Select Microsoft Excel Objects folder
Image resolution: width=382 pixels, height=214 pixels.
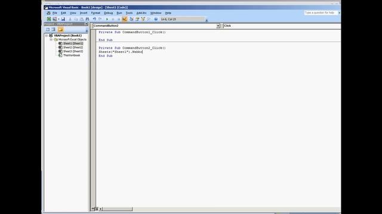pos(72,39)
